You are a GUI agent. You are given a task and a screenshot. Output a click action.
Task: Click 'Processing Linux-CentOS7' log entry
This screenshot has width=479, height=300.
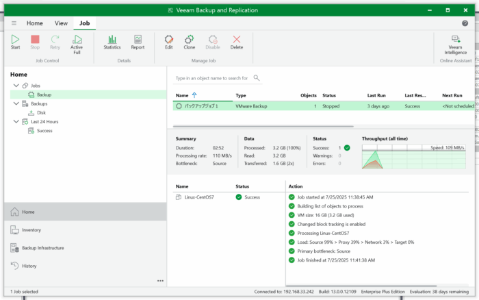click(323, 234)
